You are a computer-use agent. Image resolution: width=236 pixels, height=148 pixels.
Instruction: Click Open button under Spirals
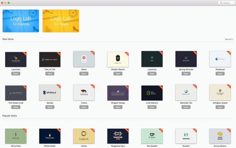(x=50, y=107)
